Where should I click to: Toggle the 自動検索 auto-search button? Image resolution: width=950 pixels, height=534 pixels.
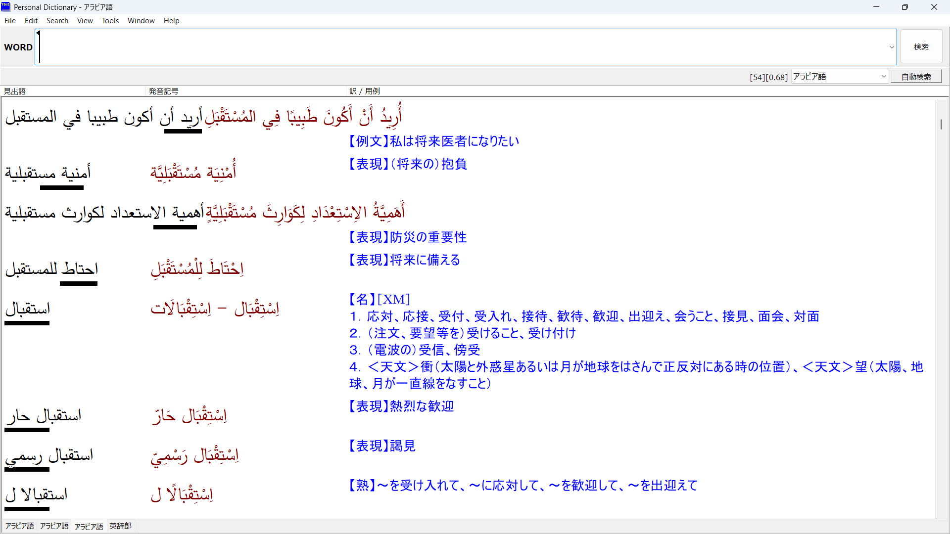click(x=916, y=77)
